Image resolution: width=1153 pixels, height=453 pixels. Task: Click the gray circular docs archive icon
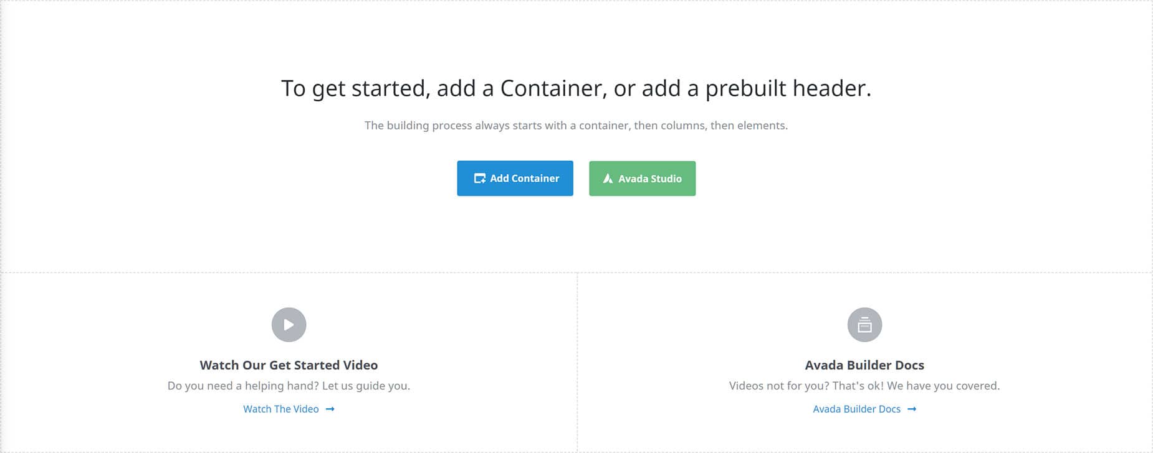pyautogui.click(x=864, y=325)
